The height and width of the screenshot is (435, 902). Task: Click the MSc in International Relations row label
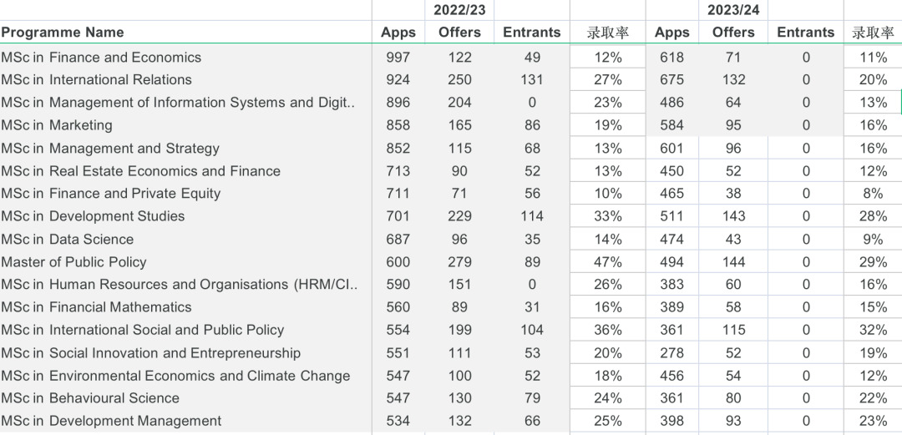coord(96,80)
